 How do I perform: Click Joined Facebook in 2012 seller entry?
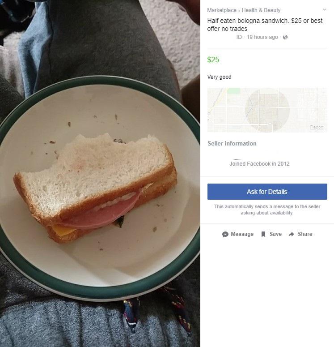pyautogui.click(x=259, y=164)
